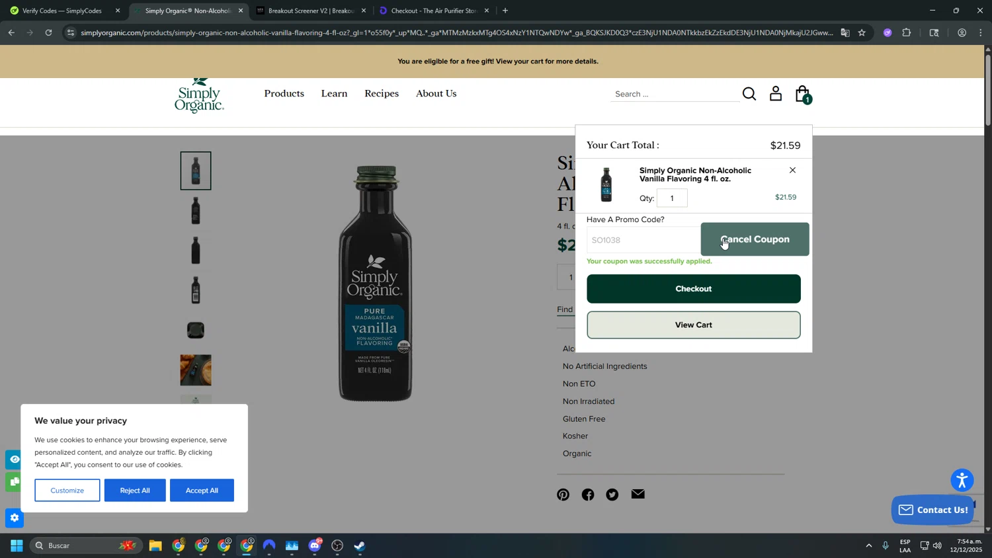Close the Simply Organic browser tab
The image size is (992, 558).
pyautogui.click(x=241, y=11)
